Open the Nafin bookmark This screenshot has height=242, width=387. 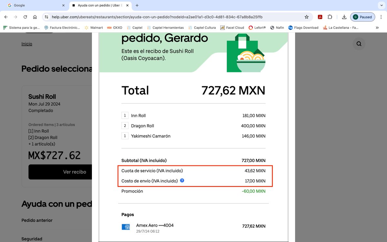[x=277, y=28]
